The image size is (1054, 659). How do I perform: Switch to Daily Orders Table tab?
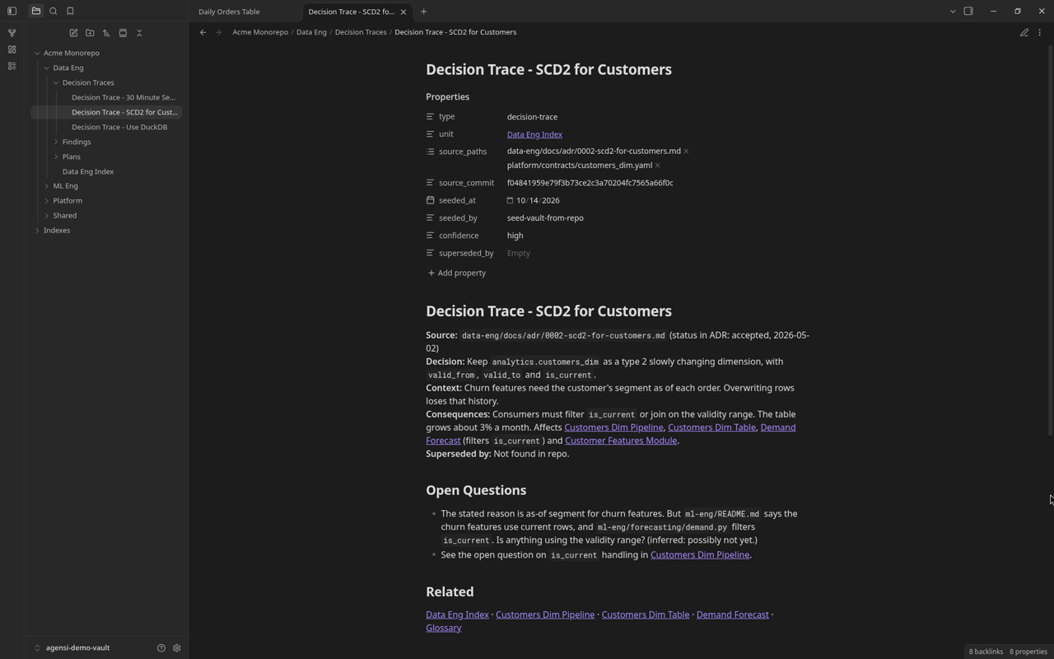tap(229, 12)
